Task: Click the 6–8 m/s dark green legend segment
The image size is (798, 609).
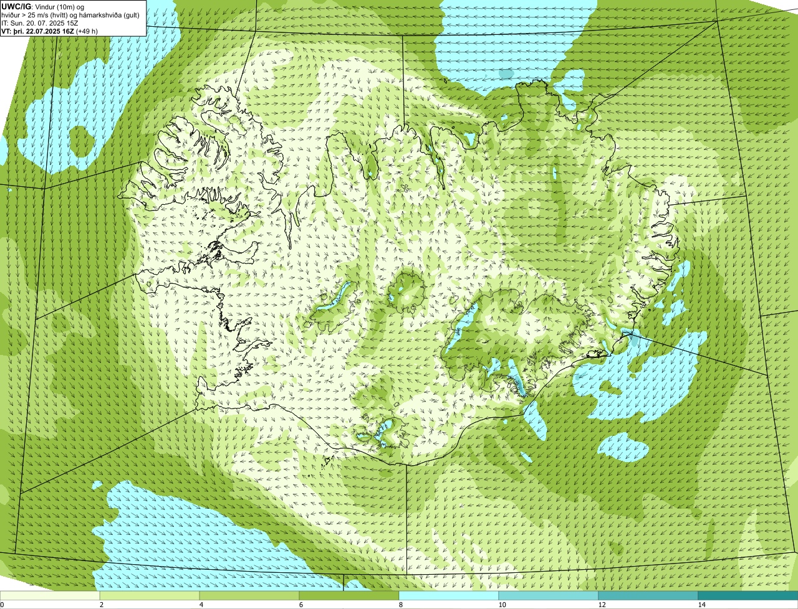Action: (x=349, y=595)
